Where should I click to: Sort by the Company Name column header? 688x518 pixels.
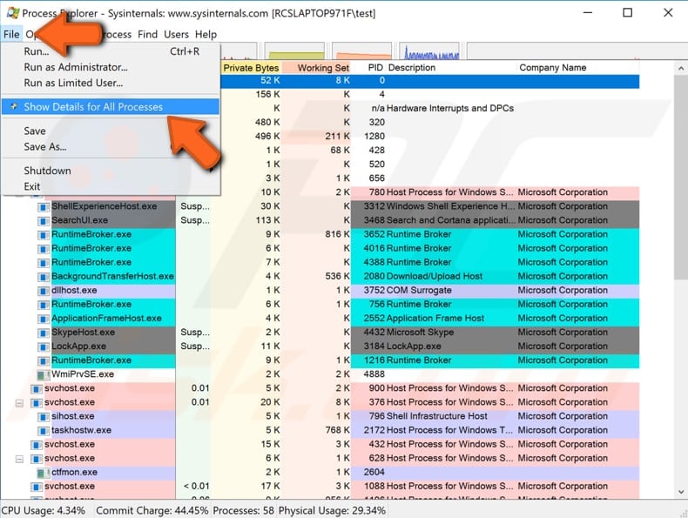tap(577, 68)
